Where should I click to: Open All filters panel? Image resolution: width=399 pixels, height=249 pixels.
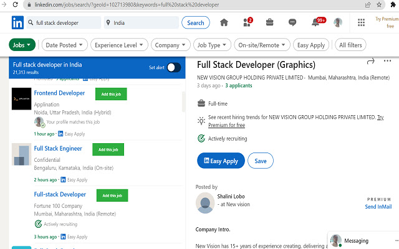click(x=350, y=45)
